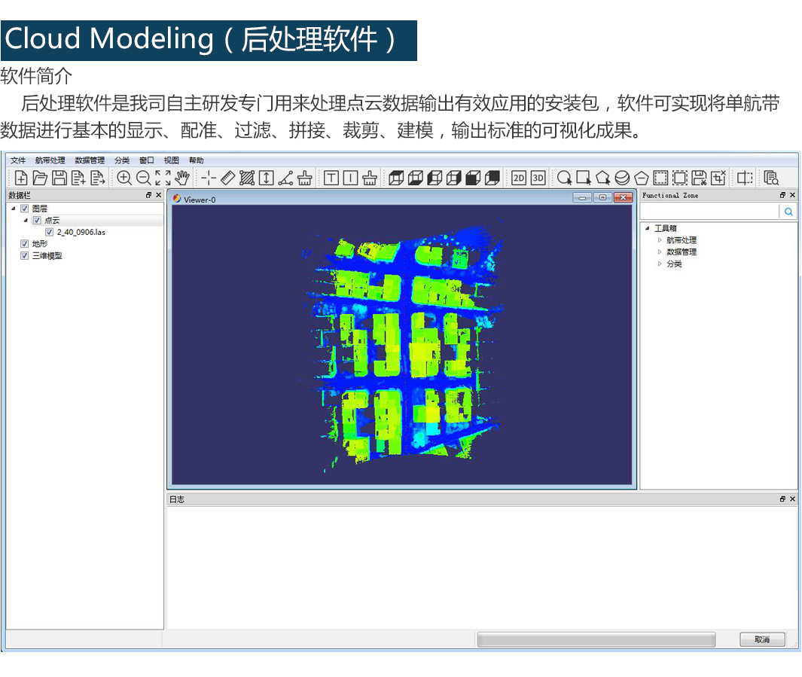Uncheck the 点云 layer checkbox
This screenshot has height=677, width=802.
[x=37, y=221]
